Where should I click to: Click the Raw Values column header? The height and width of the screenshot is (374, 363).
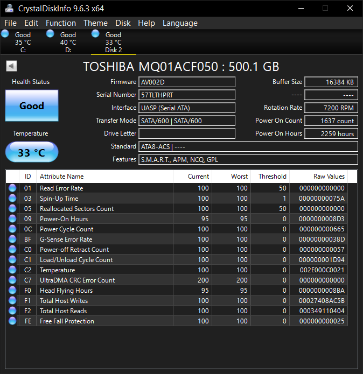click(329, 177)
